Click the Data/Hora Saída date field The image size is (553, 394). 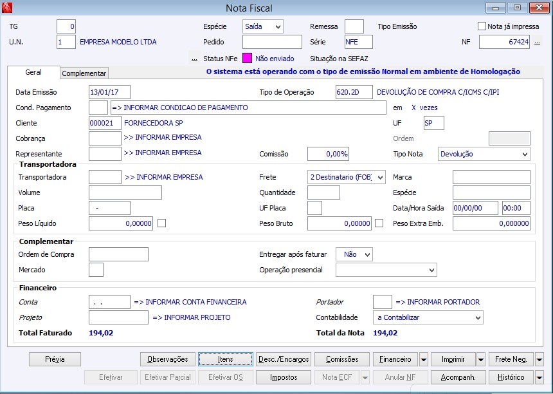coord(475,208)
